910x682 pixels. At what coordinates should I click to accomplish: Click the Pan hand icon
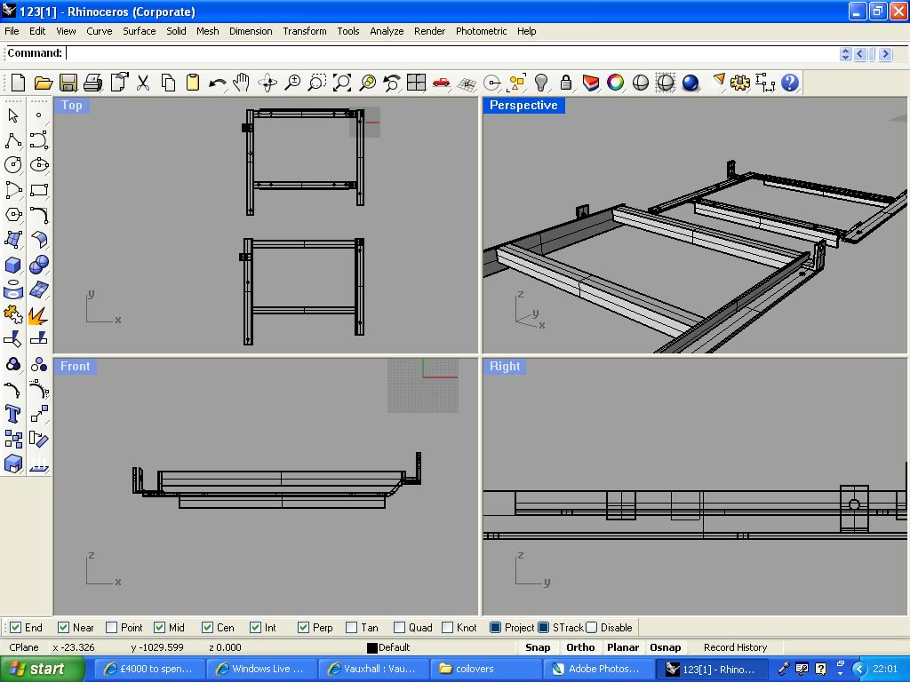tap(242, 83)
